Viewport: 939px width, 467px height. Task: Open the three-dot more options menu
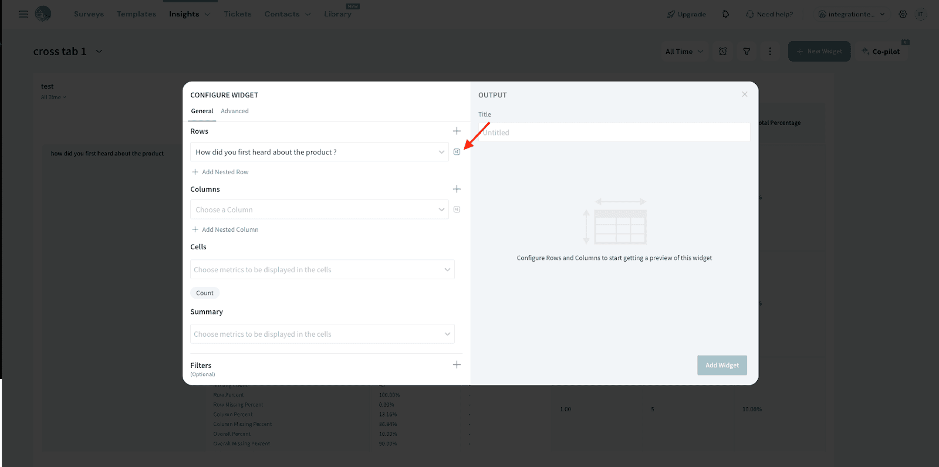click(770, 52)
